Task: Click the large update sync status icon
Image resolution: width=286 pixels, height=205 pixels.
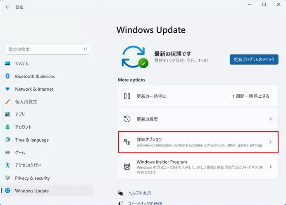Action: [135, 57]
